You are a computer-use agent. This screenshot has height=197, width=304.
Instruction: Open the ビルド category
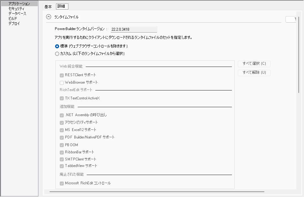click(x=13, y=19)
